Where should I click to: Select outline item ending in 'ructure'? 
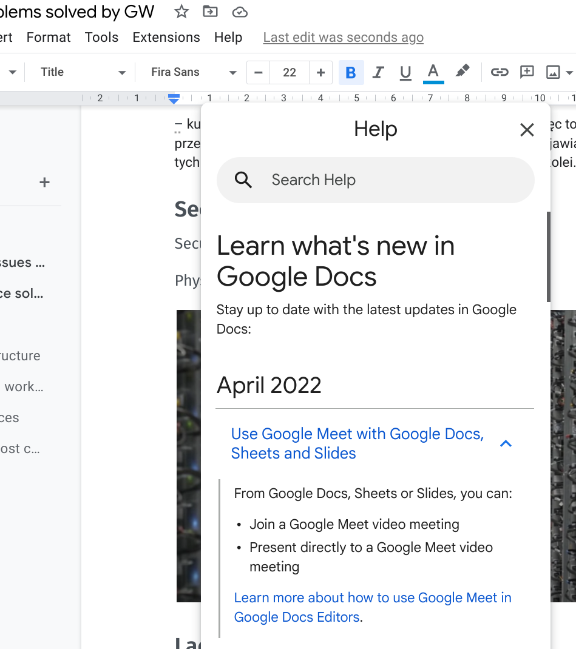coord(20,355)
